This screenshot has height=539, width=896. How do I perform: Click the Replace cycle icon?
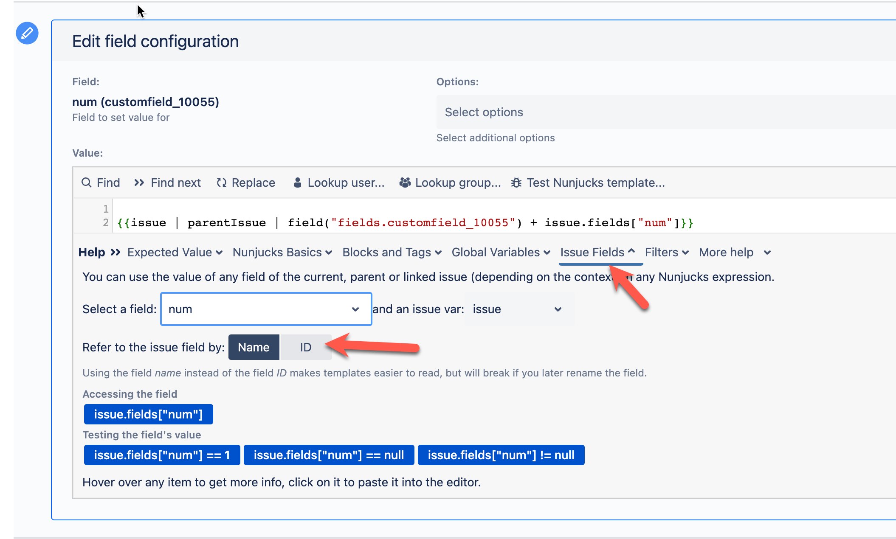point(221,182)
